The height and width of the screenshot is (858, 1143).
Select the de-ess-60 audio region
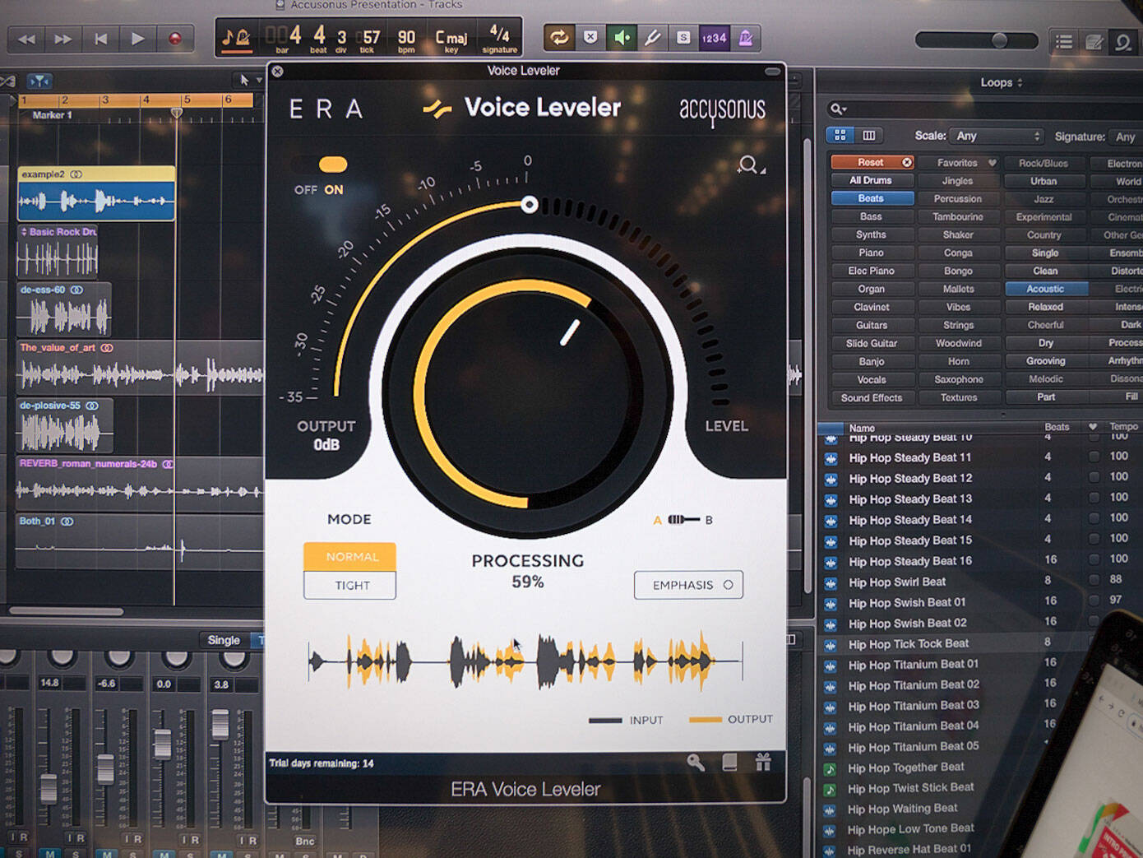[64, 309]
